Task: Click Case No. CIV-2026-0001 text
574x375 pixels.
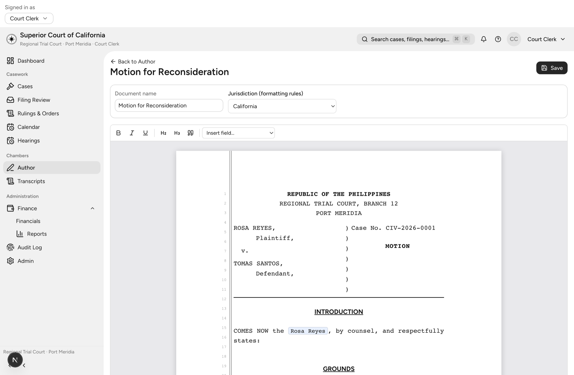Action: [393, 228]
